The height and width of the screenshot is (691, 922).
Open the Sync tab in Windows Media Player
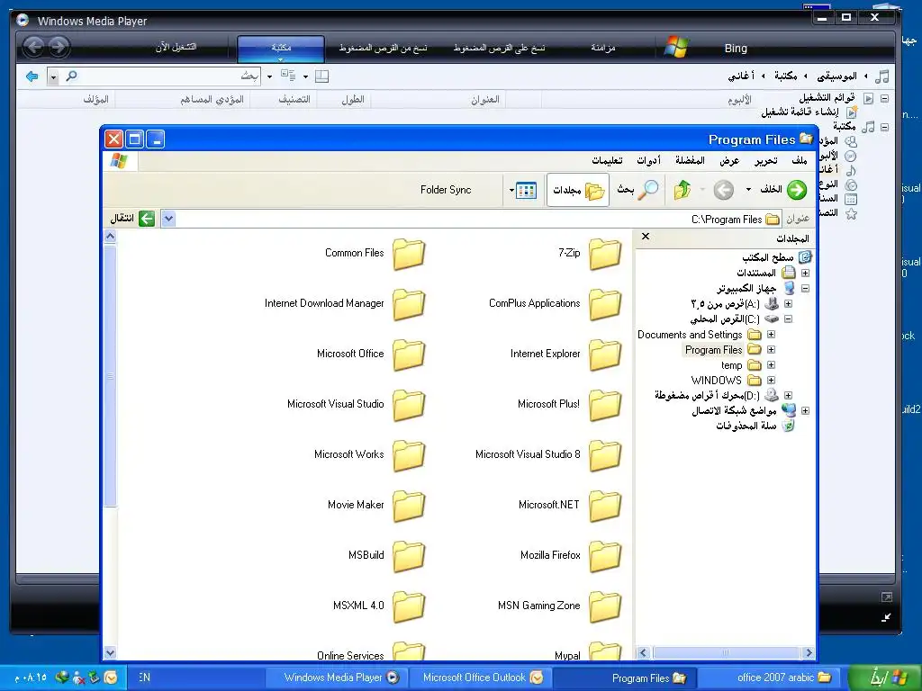(603, 48)
